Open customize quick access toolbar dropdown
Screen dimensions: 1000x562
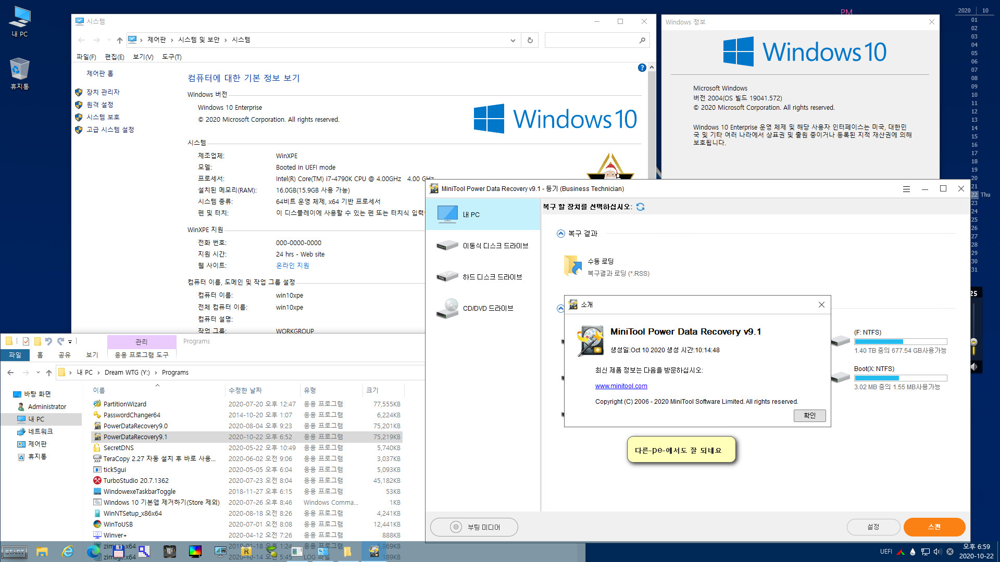[x=70, y=342]
